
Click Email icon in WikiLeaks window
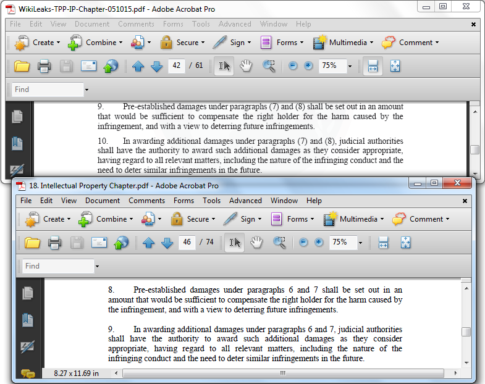pos(88,66)
